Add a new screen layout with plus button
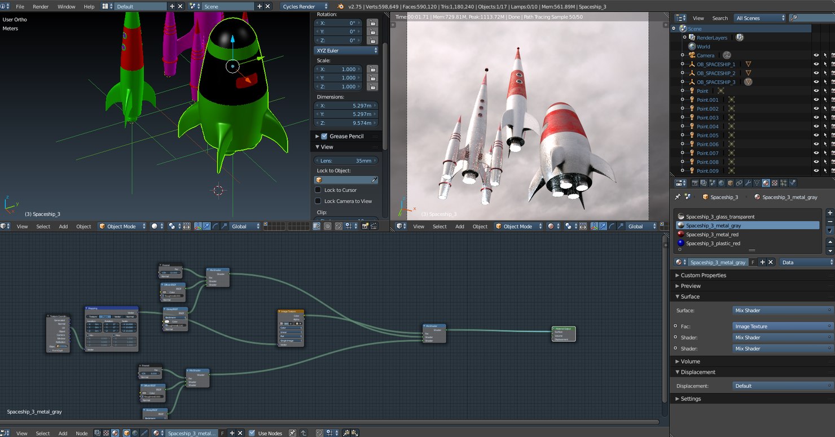The image size is (835, 437). (172, 6)
